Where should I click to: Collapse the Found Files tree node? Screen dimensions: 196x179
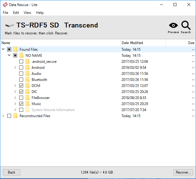click(x=3, y=49)
